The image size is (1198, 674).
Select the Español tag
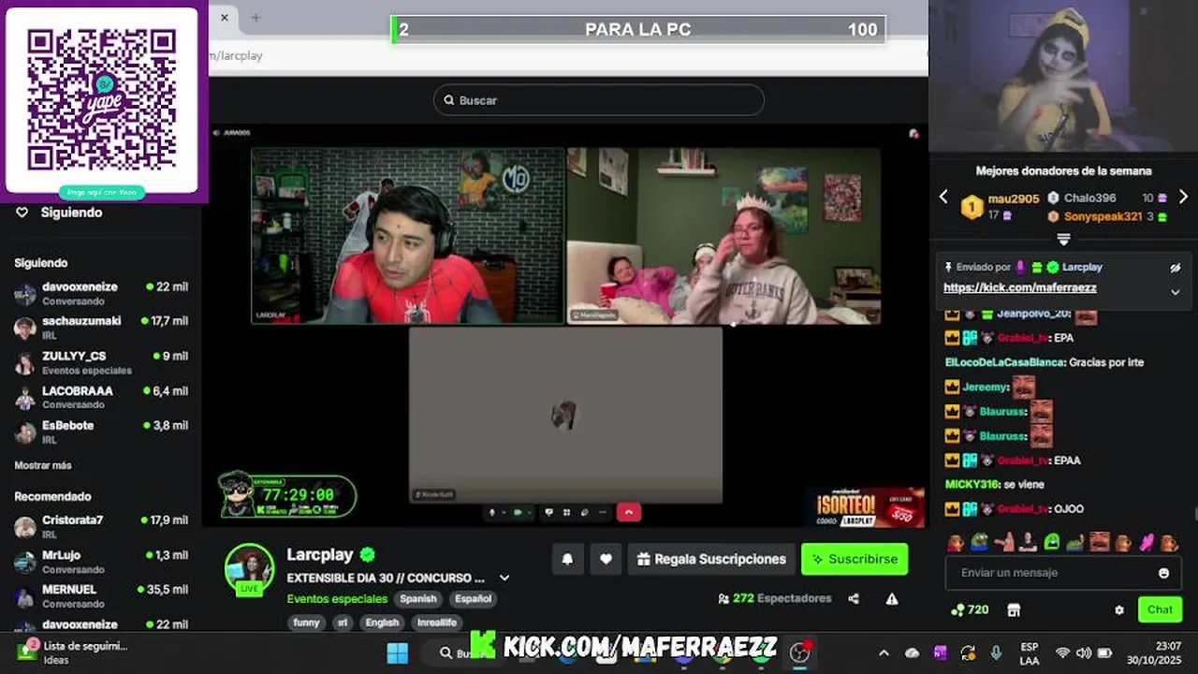pos(473,598)
